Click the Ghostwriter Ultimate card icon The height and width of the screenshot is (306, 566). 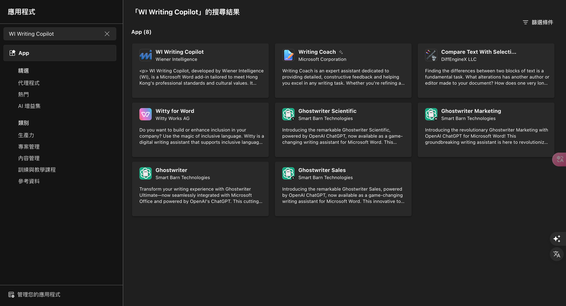(145, 174)
